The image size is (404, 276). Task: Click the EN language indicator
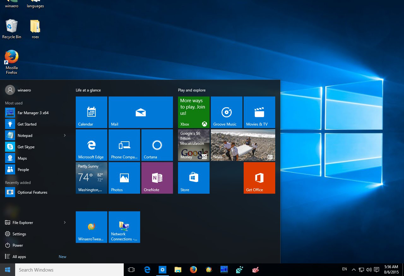tap(345, 269)
